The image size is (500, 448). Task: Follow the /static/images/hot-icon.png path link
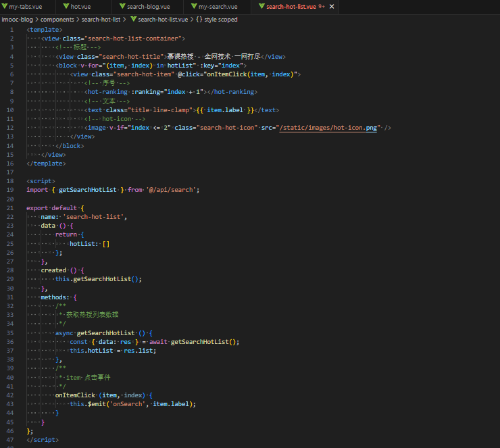pyautogui.click(x=328, y=128)
